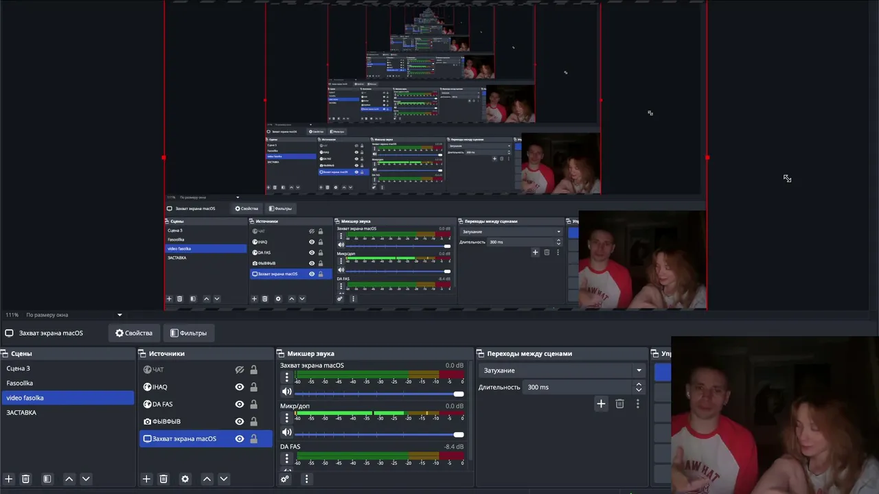Undock the Переходы между сценами panel icon
Image resolution: width=879 pixels, height=494 pixels.
tap(481, 353)
